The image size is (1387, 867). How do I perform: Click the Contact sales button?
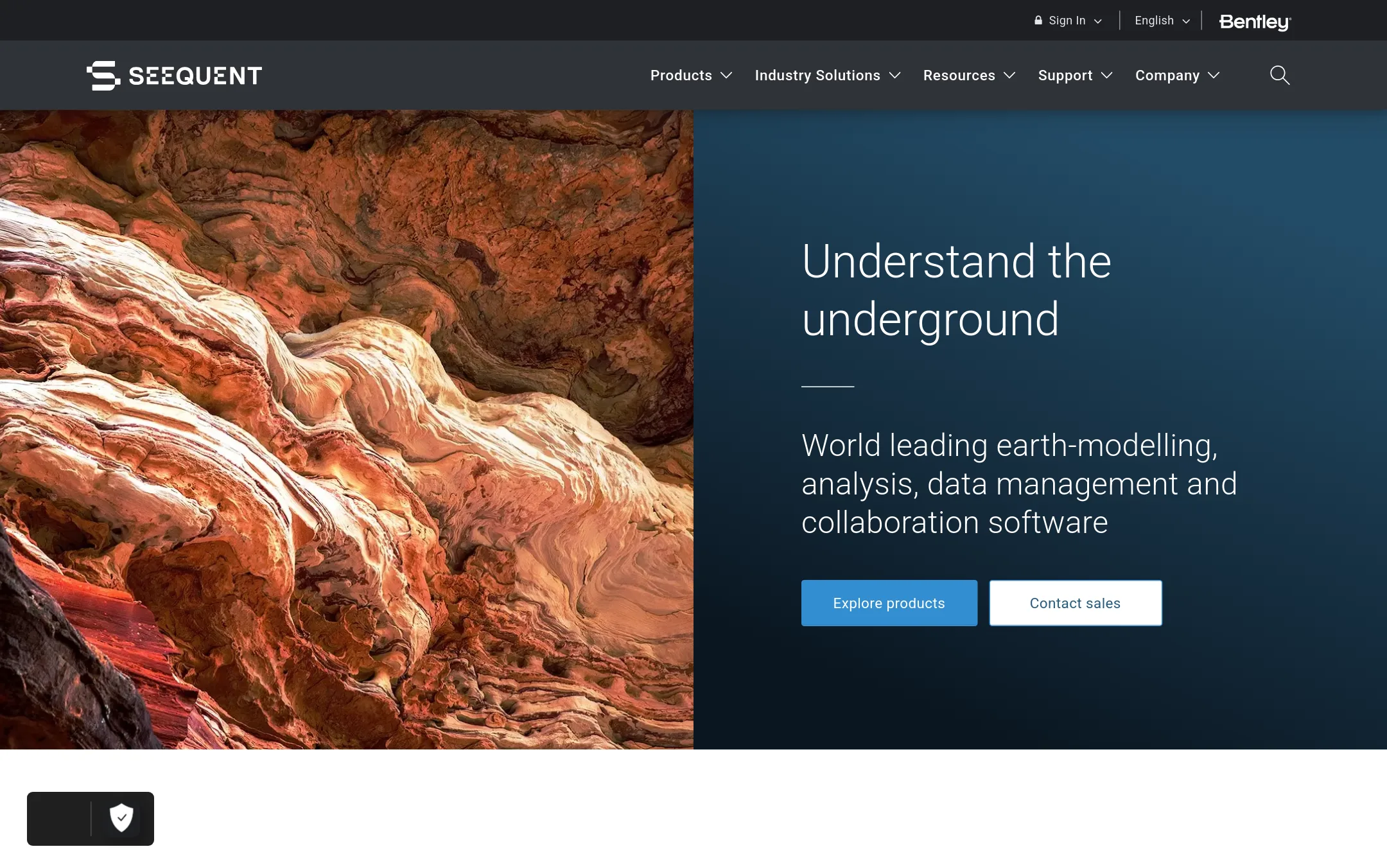pos(1076,603)
